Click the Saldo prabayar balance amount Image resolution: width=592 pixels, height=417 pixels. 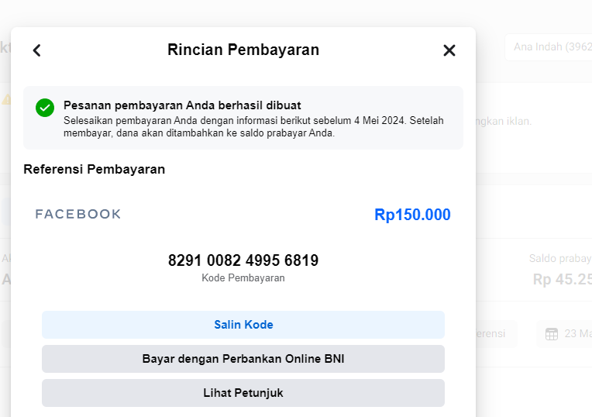563,279
